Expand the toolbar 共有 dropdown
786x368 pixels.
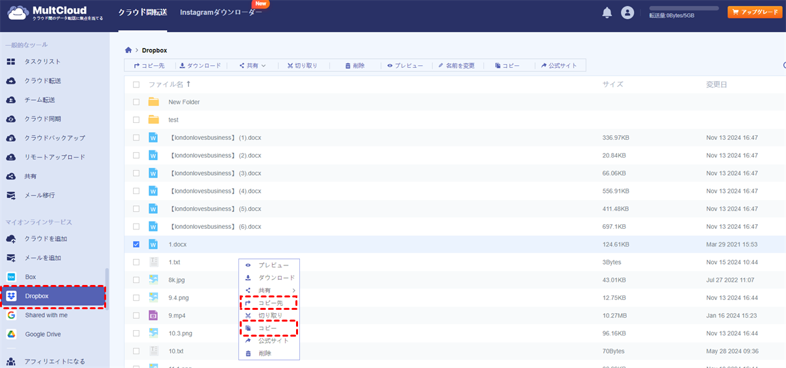(252, 65)
